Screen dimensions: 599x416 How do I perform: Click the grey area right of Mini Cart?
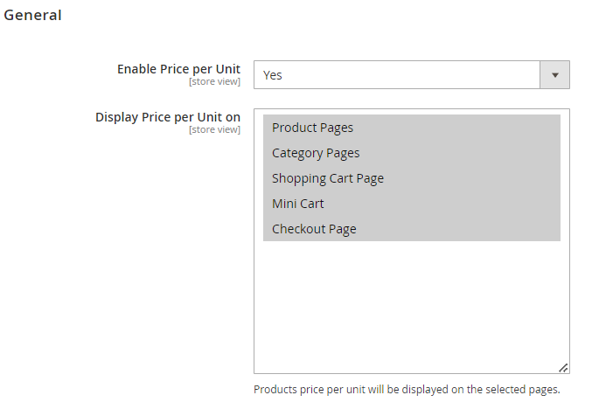[x=442, y=204]
